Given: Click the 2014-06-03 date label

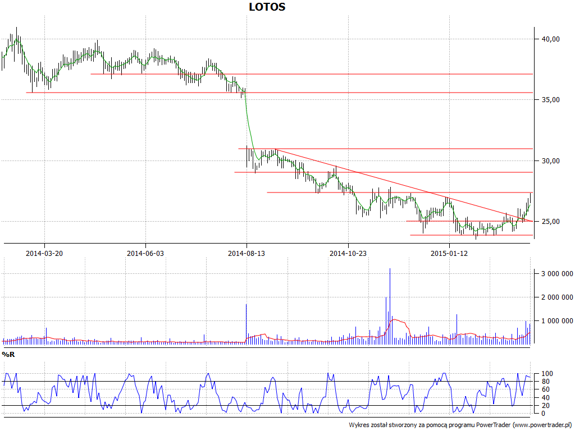Looking at the screenshot, I should coord(145,253).
